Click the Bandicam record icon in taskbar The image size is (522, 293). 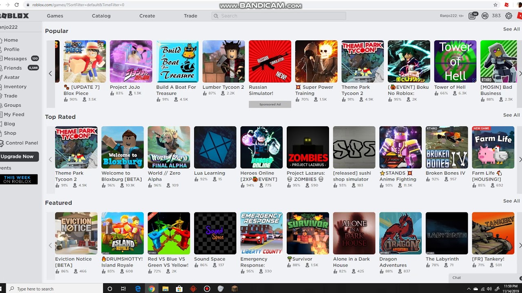pos(207,289)
